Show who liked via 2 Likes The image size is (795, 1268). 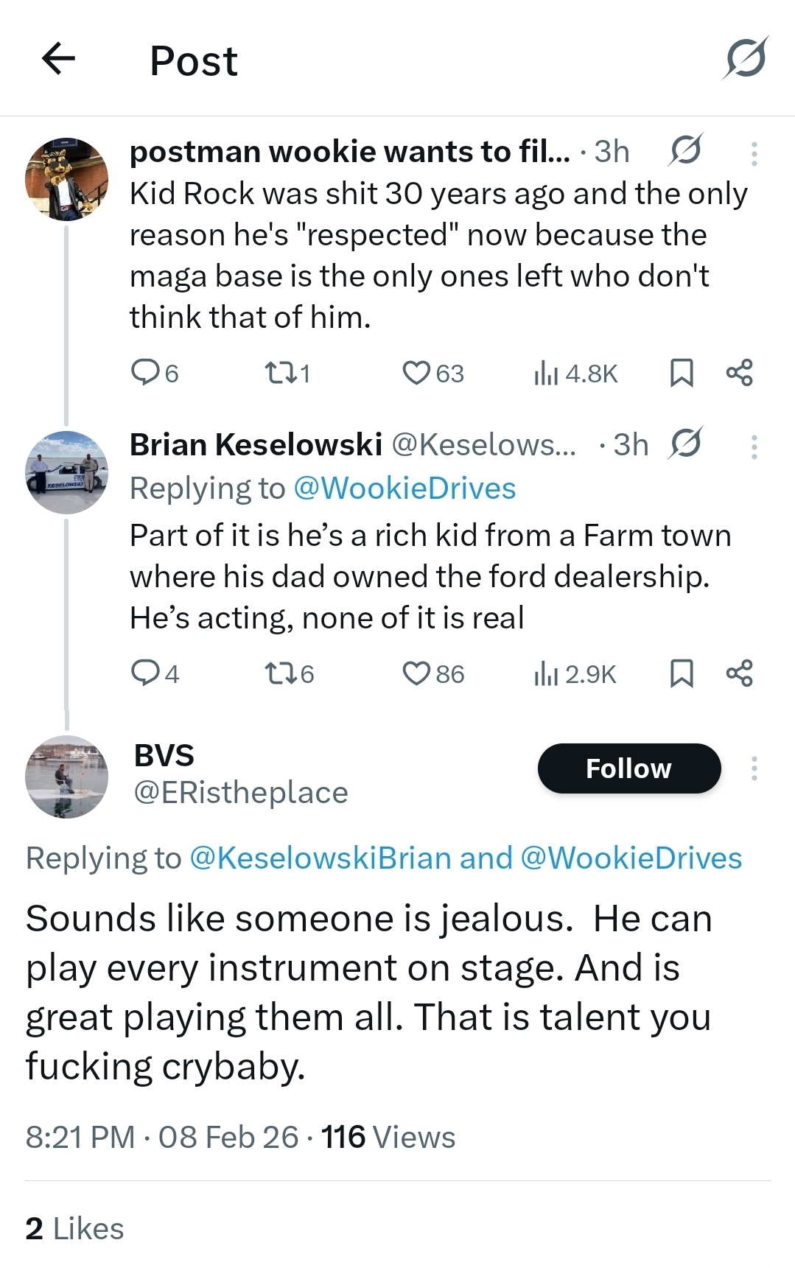(x=74, y=1229)
